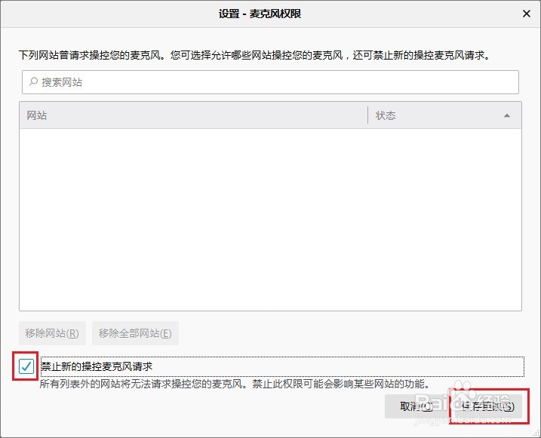Click the 移除网站(R) button
The height and width of the screenshot is (438, 541).
(52, 333)
